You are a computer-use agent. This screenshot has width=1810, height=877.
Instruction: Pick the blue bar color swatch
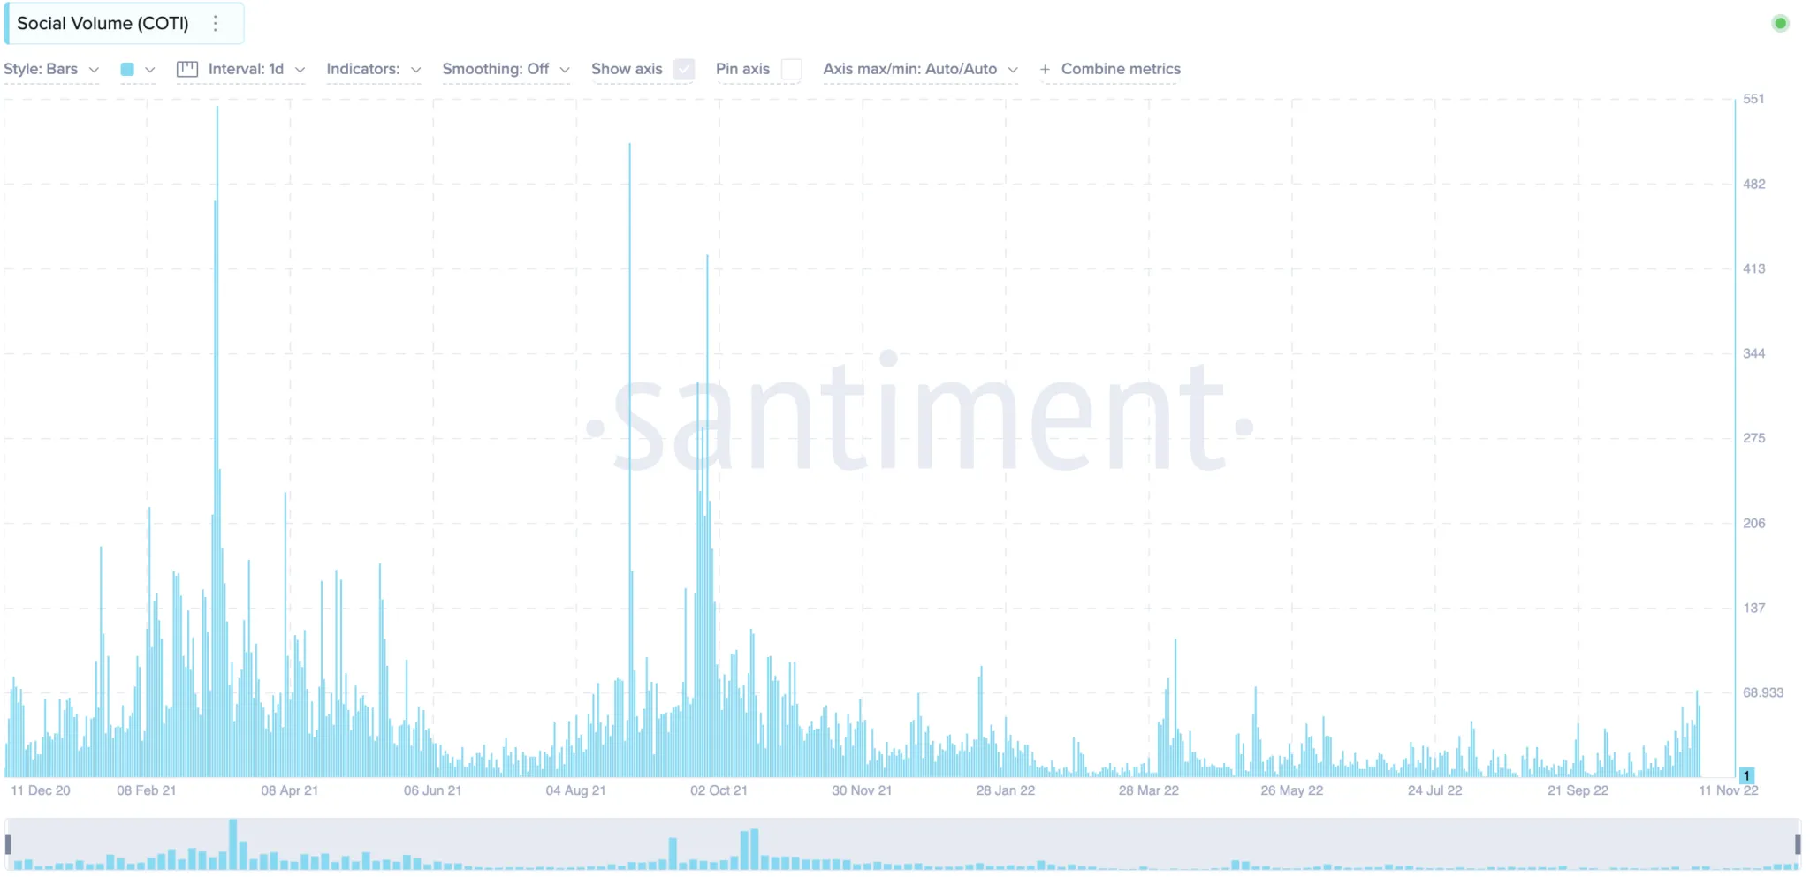[127, 69]
